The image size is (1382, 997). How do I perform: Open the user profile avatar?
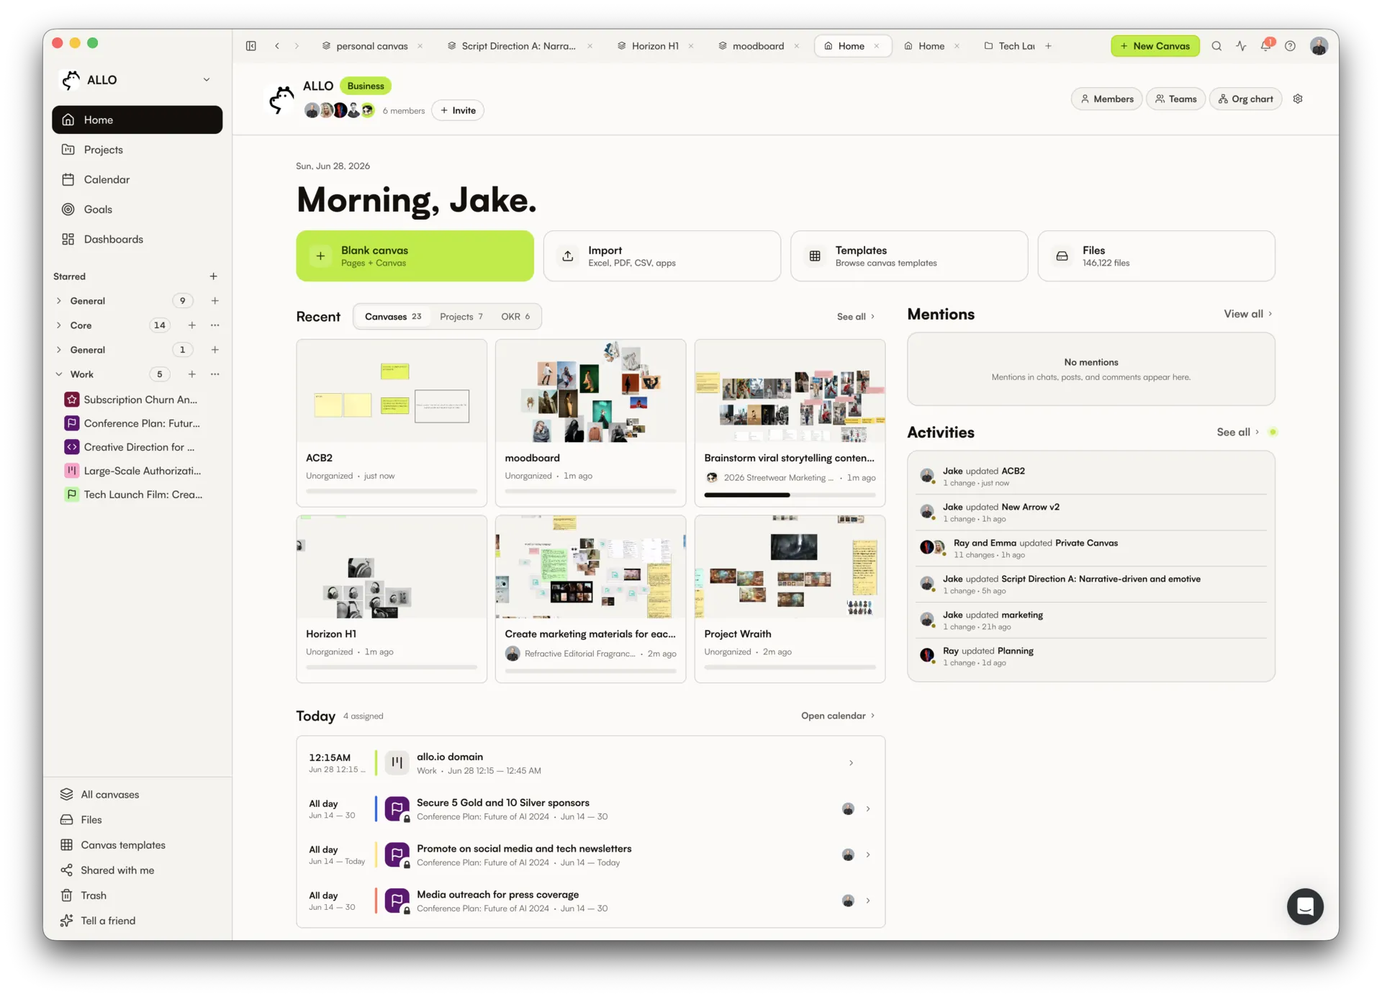1319,46
